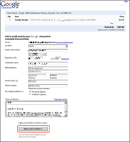Open the Help link
130x142 pixels.
click(126, 1)
